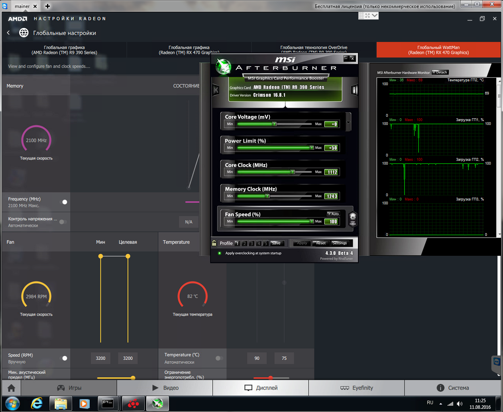Click the Memory Clock value field 1243
This screenshot has height=412, width=503.
click(x=332, y=196)
